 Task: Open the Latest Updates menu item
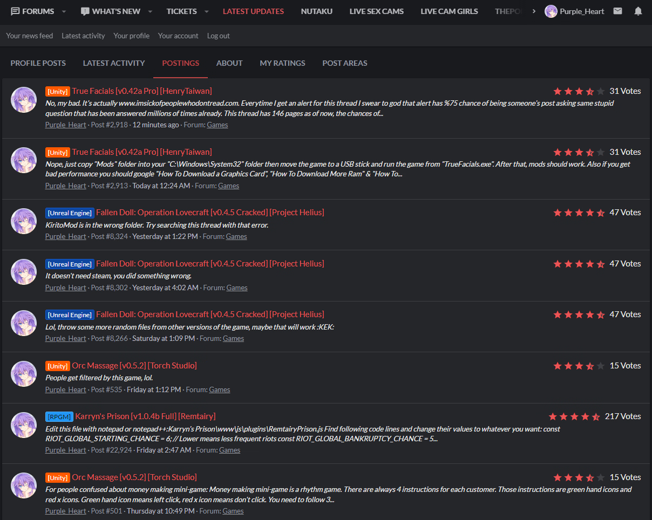tap(253, 11)
